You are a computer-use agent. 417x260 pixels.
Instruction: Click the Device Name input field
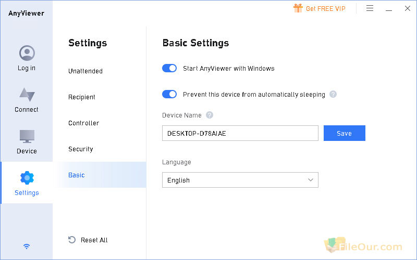click(x=240, y=133)
